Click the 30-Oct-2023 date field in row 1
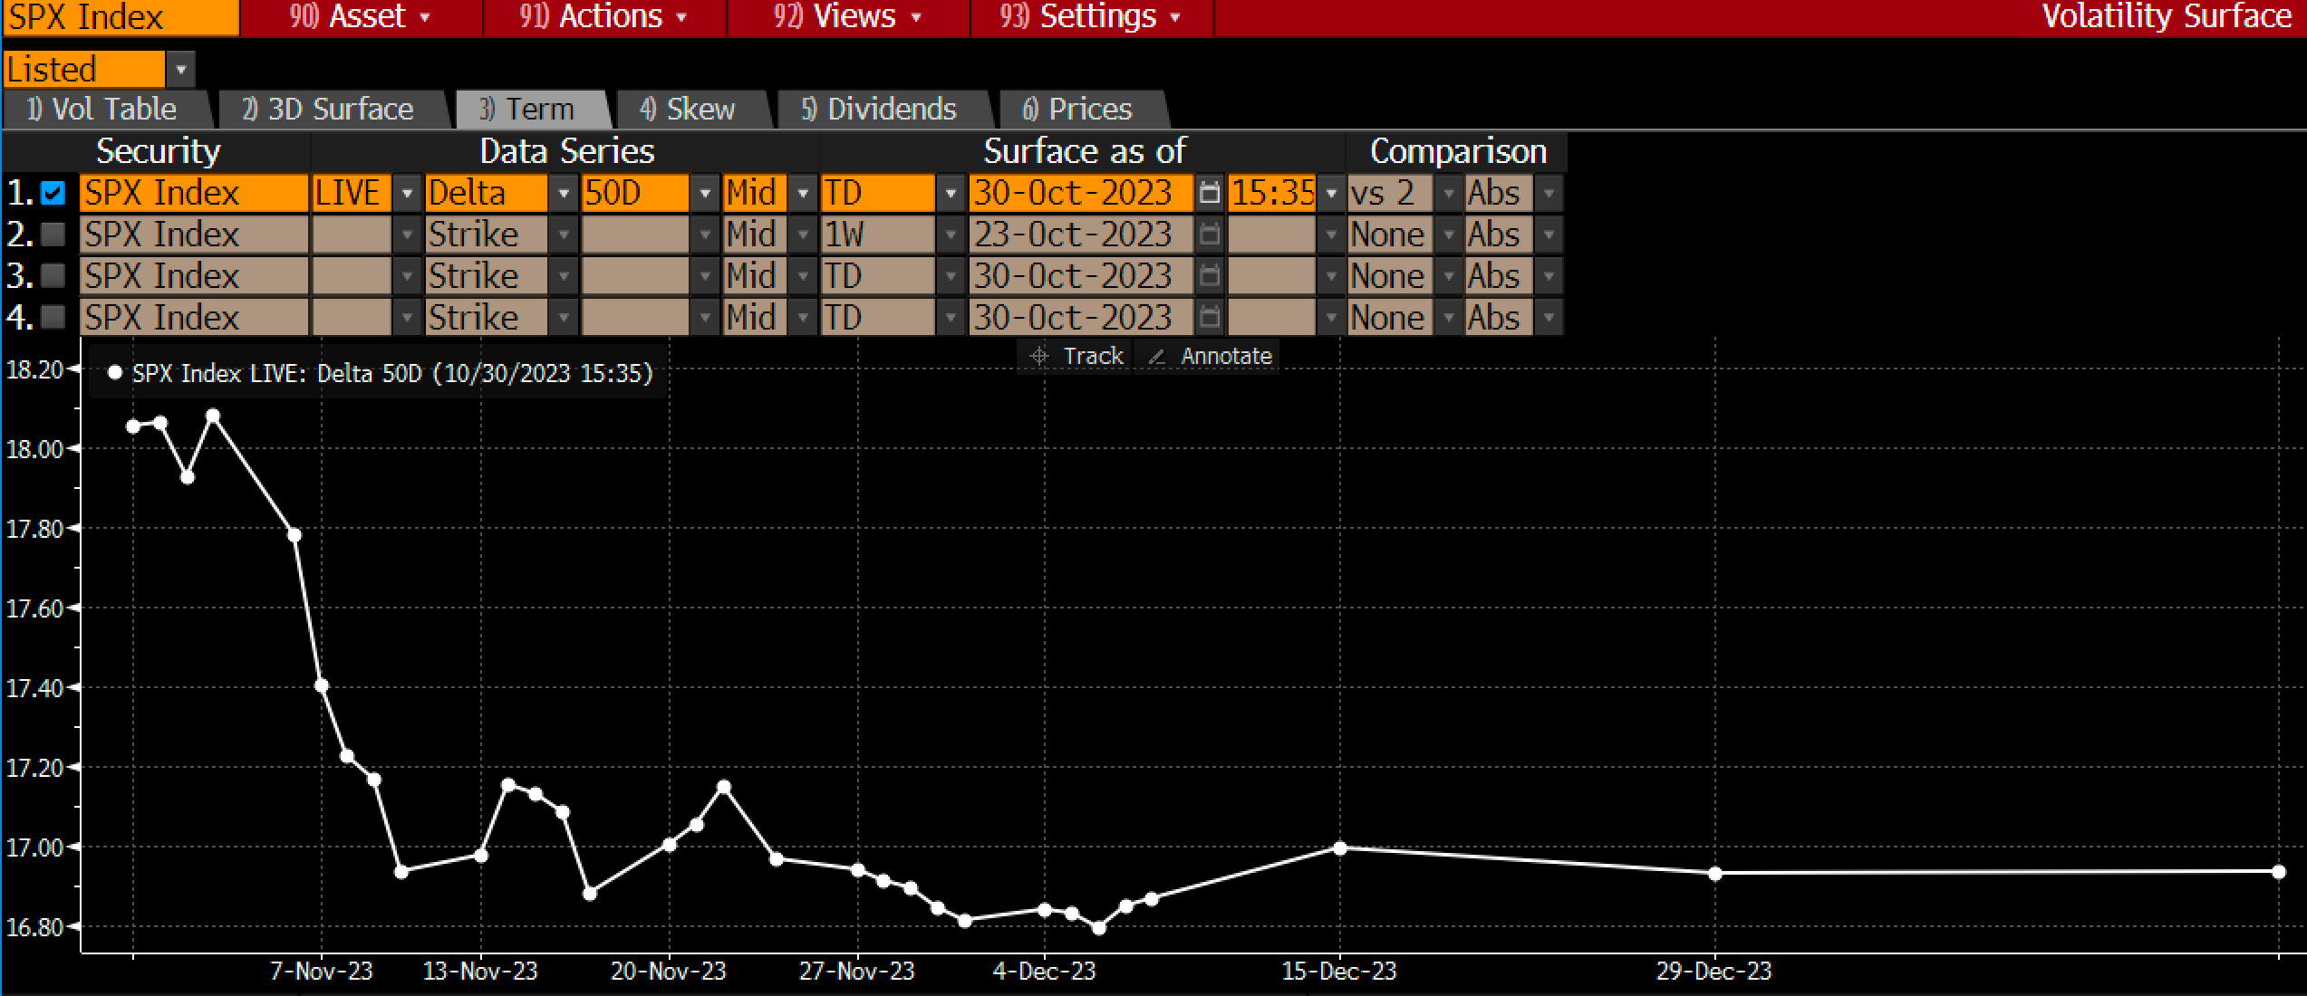Viewport: 2307px width, 996px height. (x=1081, y=193)
